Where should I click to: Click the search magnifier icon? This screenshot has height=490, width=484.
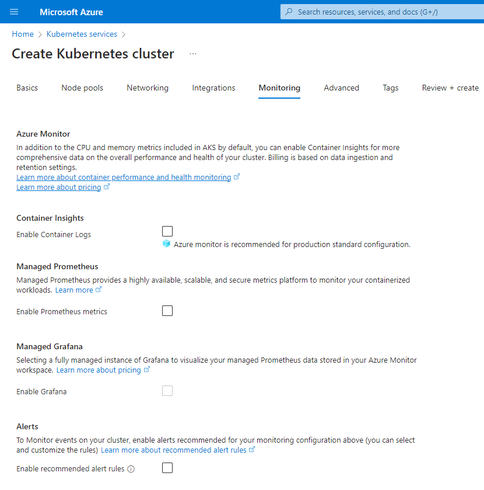[x=289, y=12]
